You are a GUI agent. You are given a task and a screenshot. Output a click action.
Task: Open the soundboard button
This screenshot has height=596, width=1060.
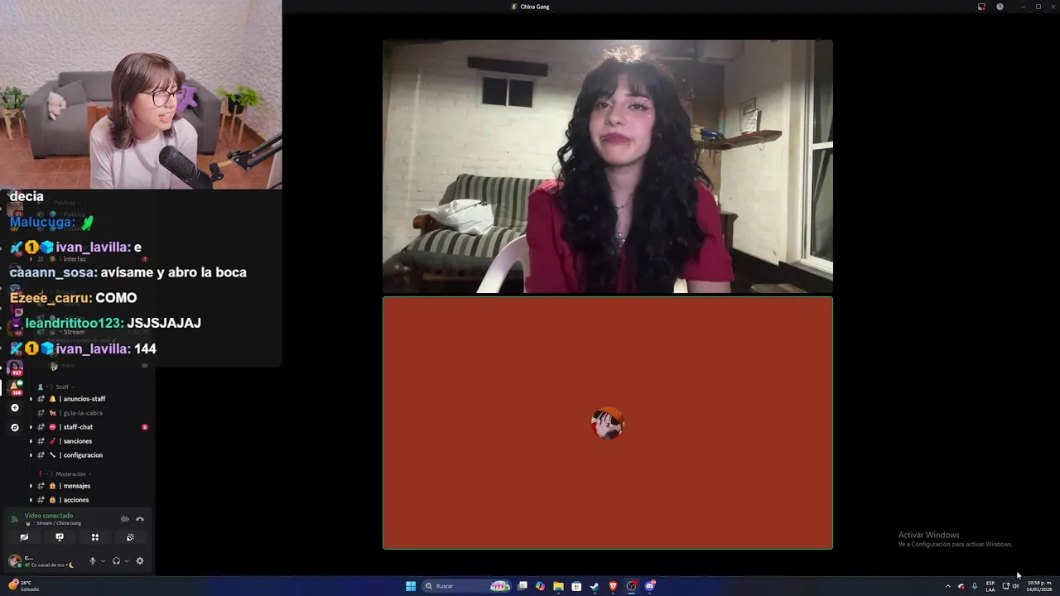[130, 537]
